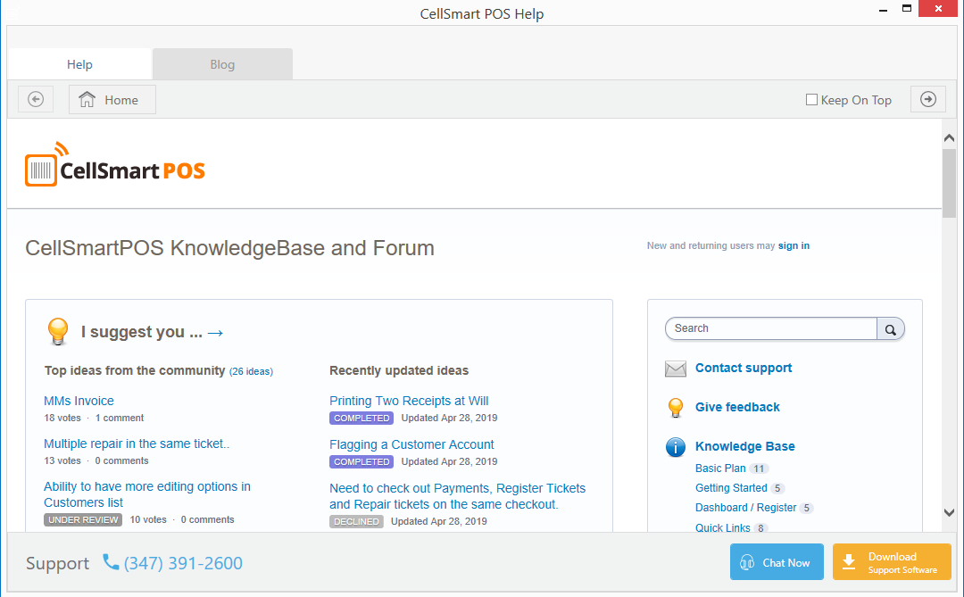Click the I suggest you arrow link
Image resolution: width=964 pixels, height=597 pixels.
215,333
